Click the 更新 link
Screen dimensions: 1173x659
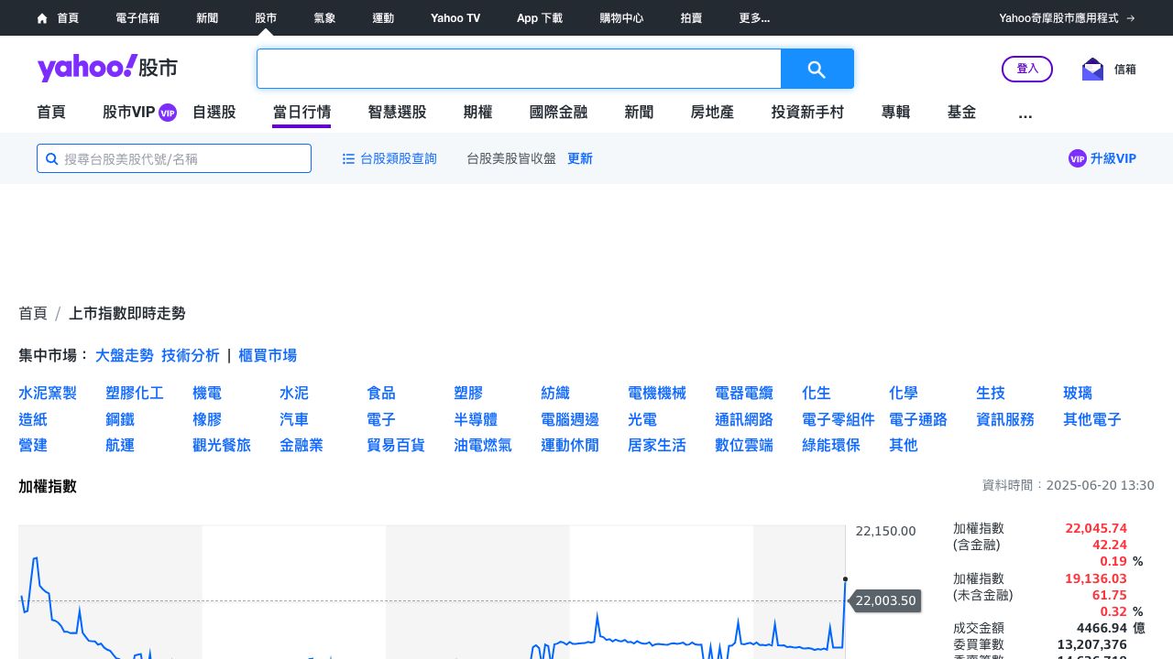coord(580,158)
